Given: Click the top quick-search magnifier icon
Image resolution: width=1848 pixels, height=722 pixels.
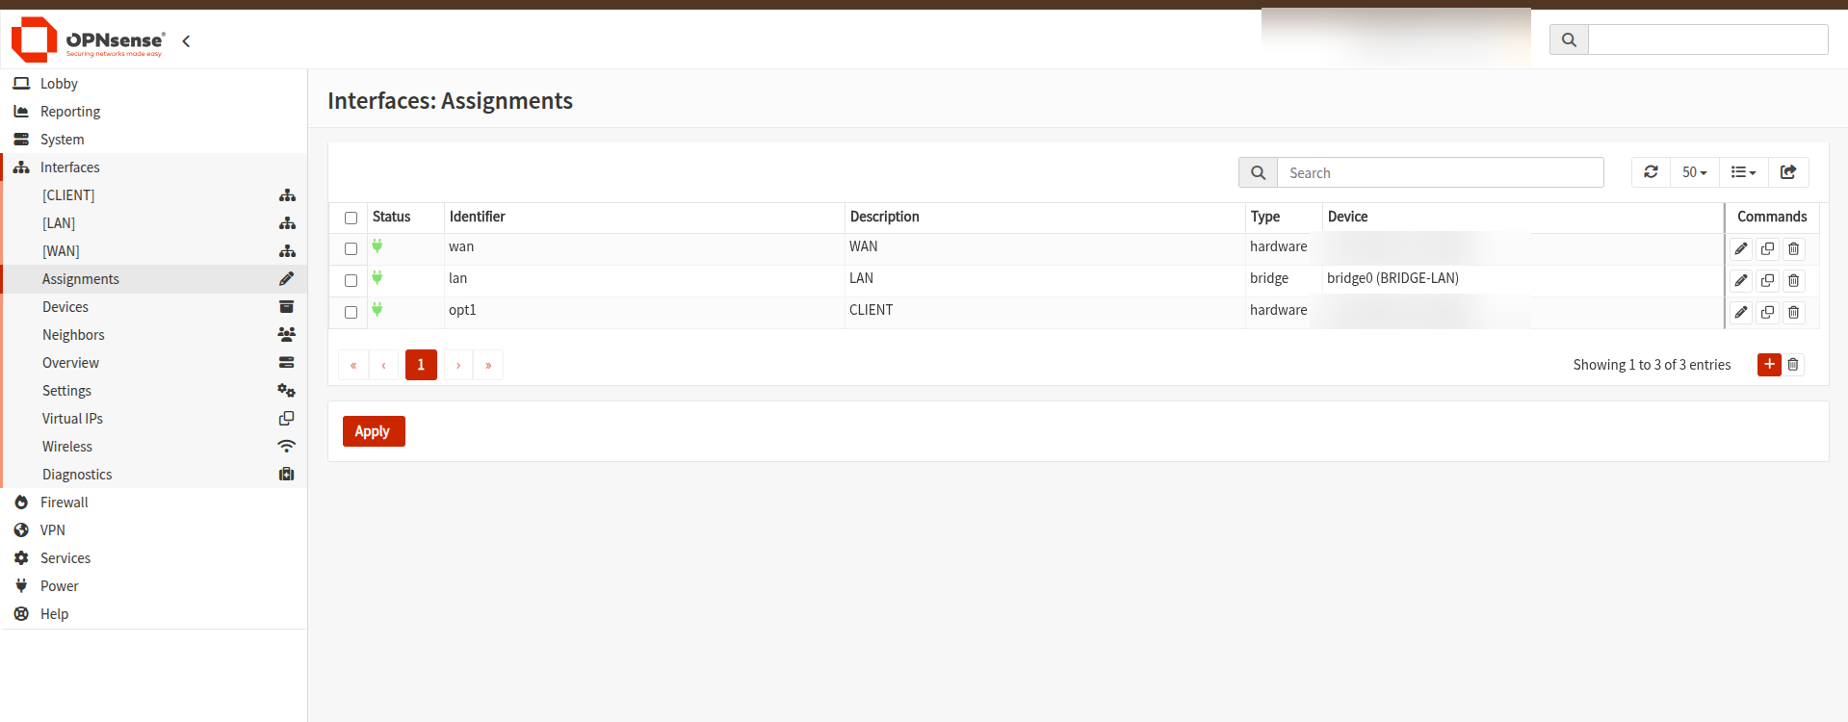Looking at the screenshot, I should click(1569, 39).
